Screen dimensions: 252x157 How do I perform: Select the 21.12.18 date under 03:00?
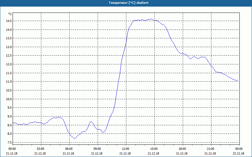tap(40, 153)
